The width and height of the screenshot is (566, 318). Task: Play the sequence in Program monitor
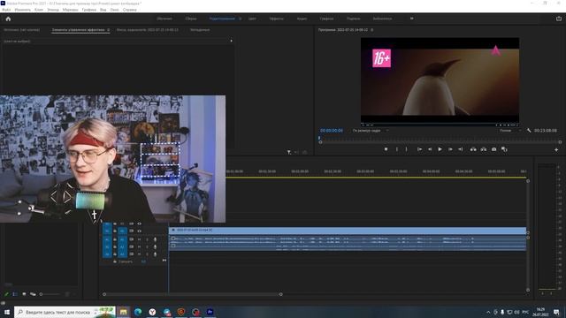point(440,149)
